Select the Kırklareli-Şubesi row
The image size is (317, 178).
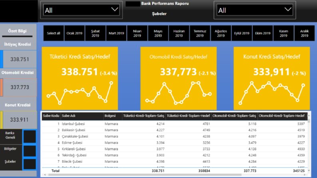click(x=174, y=149)
